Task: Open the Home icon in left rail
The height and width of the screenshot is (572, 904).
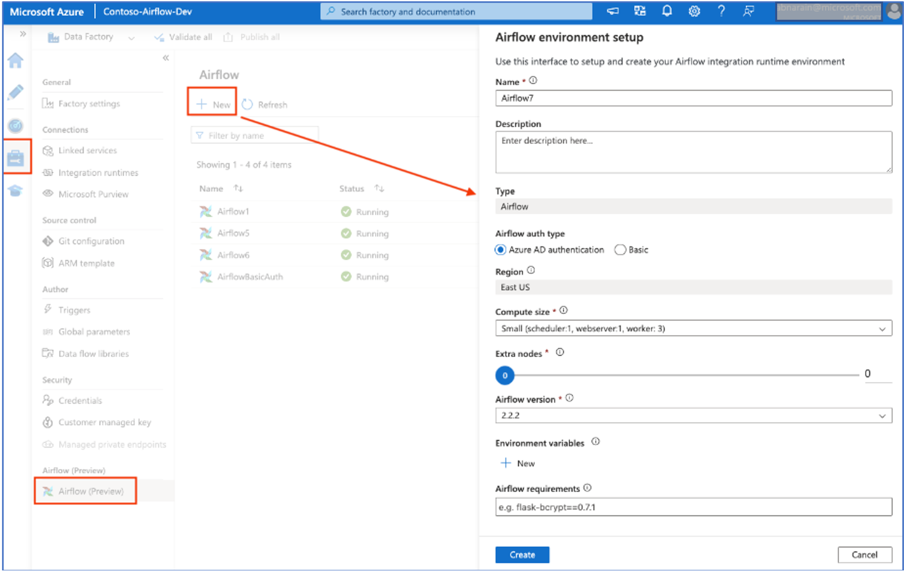Action: [x=15, y=61]
